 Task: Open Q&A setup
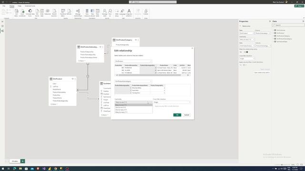click(117, 13)
